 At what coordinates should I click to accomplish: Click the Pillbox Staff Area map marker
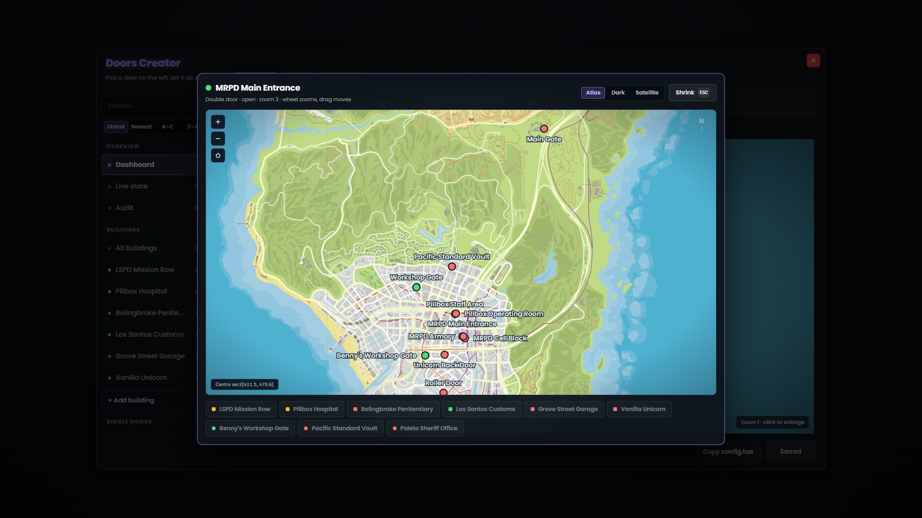(x=455, y=314)
